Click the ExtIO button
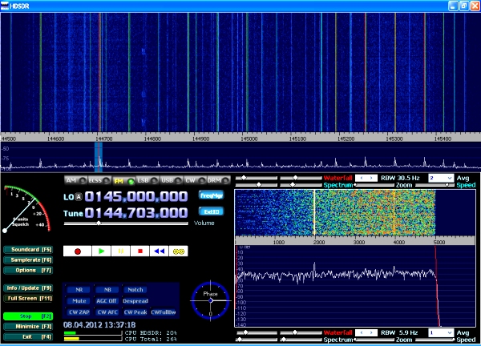The image size is (481, 346). [x=211, y=211]
